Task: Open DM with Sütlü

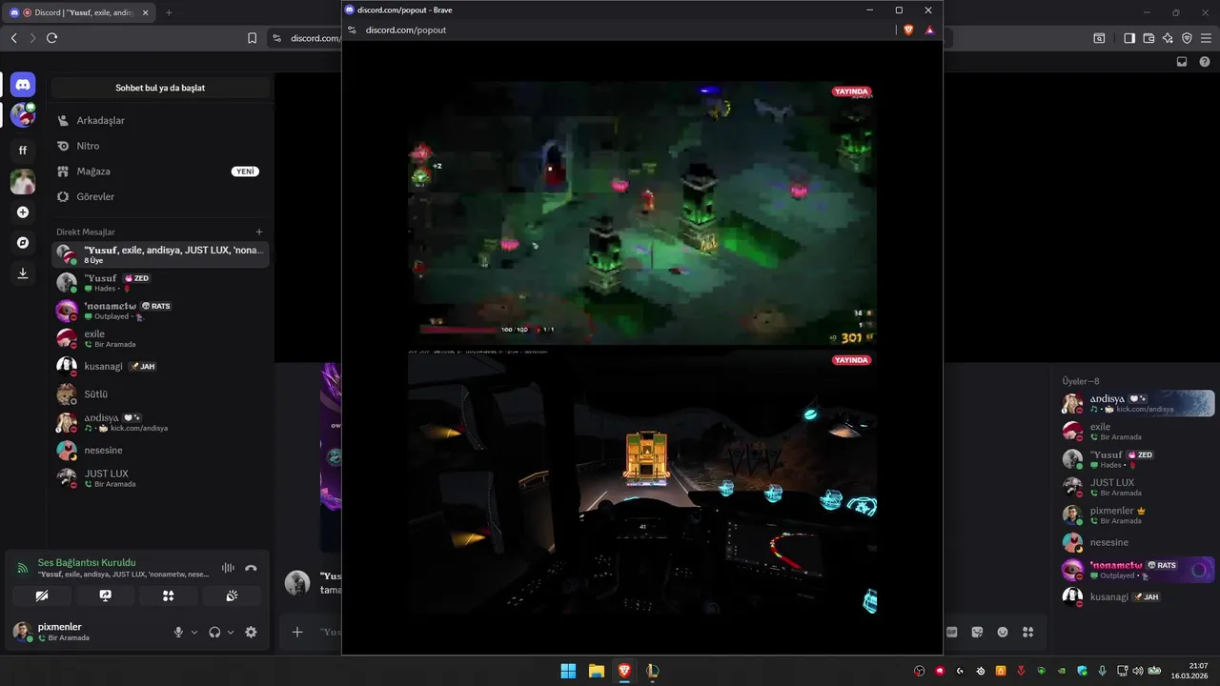Action: pyautogui.click(x=160, y=394)
